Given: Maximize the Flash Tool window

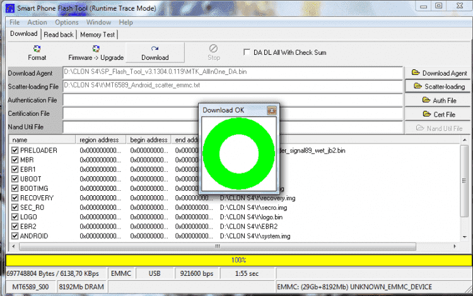Looking at the screenshot, I should tap(438, 6).
